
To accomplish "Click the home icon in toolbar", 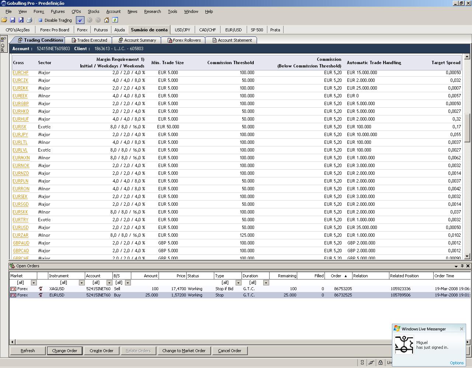I will [x=107, y=20].
